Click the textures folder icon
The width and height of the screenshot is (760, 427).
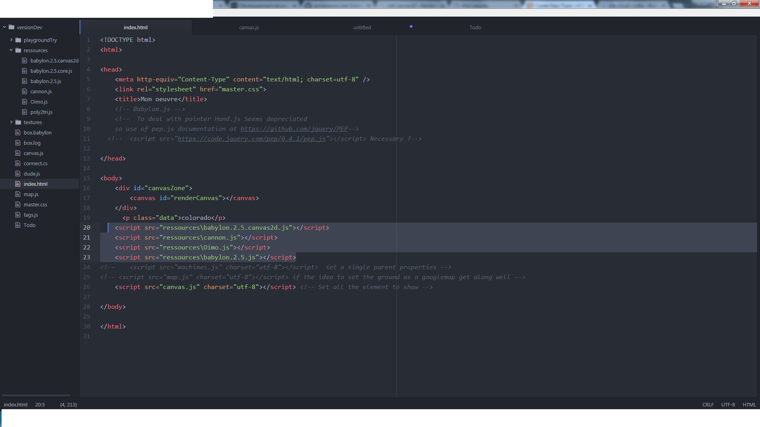[x=18, y=122]
